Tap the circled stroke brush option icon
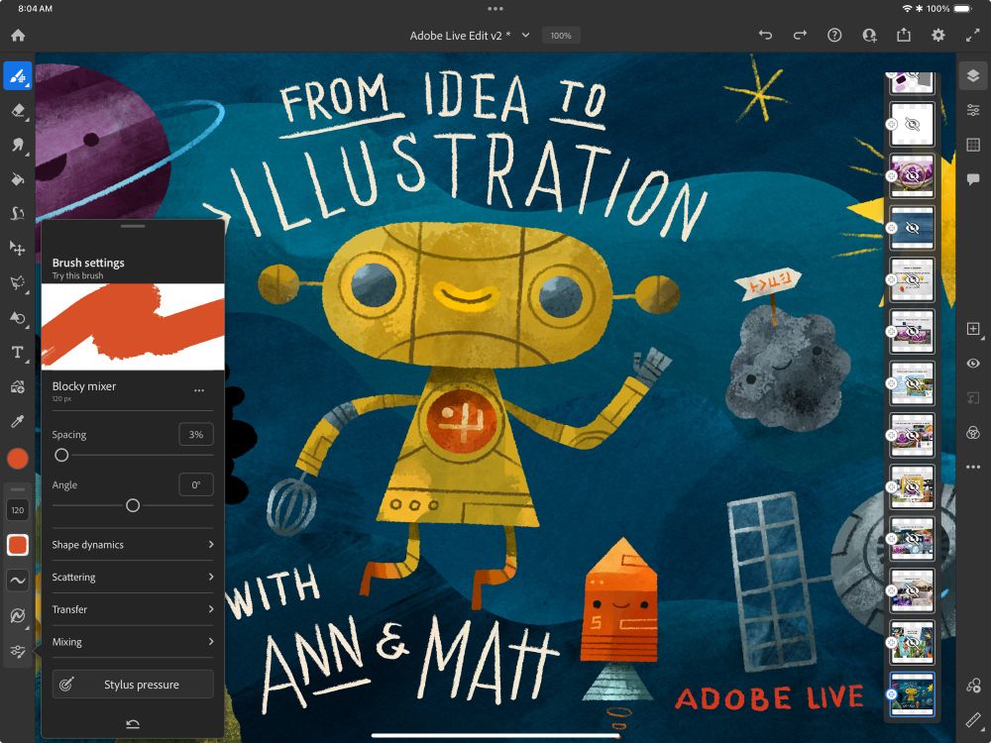 pyautogui.click(x=18, y=615)
